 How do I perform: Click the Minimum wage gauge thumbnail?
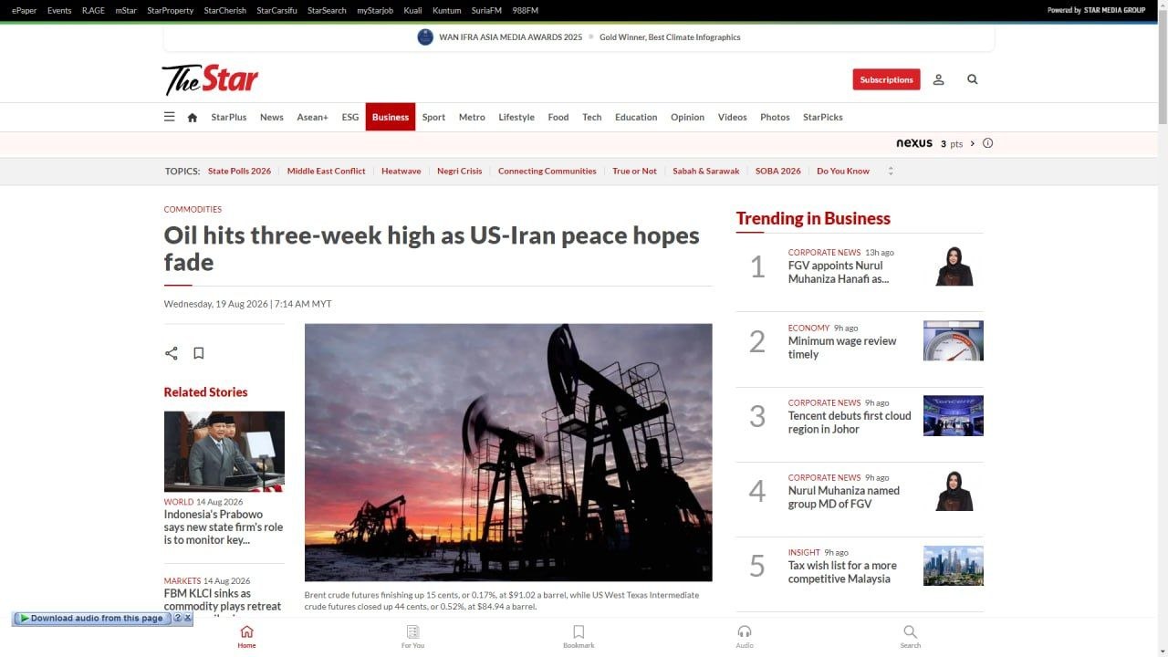coord(954,340)
